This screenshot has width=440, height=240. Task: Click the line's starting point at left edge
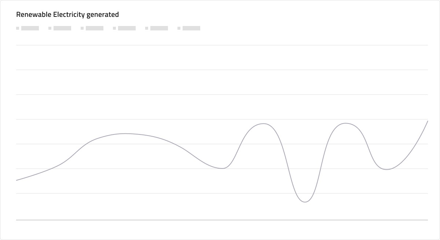[16, 180]
